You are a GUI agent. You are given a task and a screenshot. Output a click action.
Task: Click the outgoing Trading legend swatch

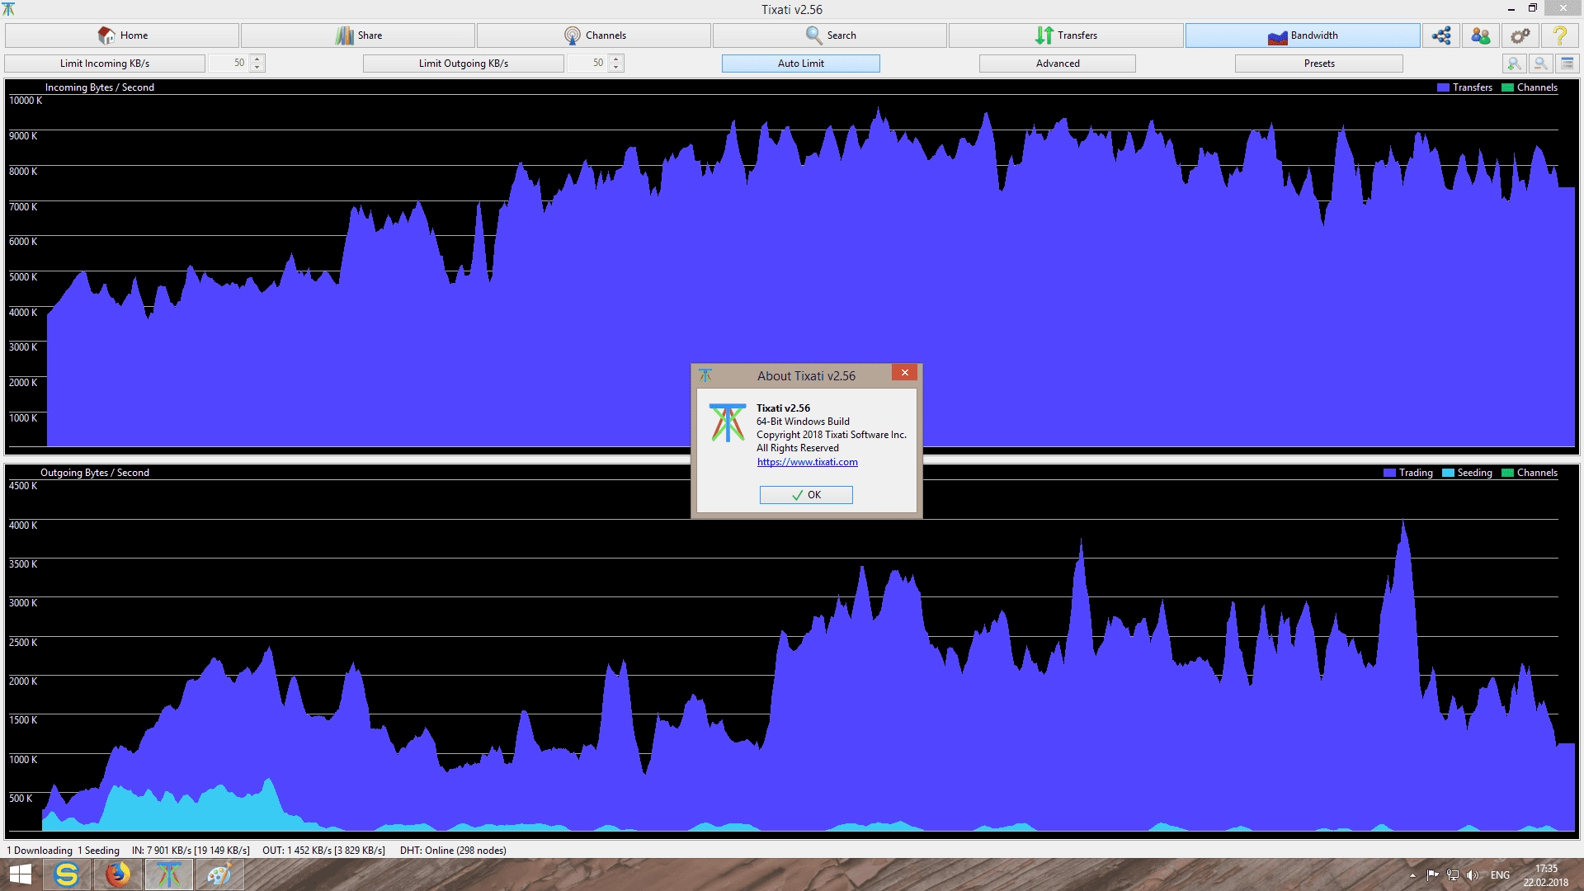pos(1389,473)
